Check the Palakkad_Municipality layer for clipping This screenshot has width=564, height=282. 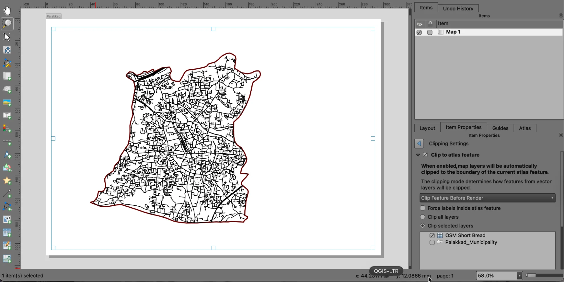(432, 242)
